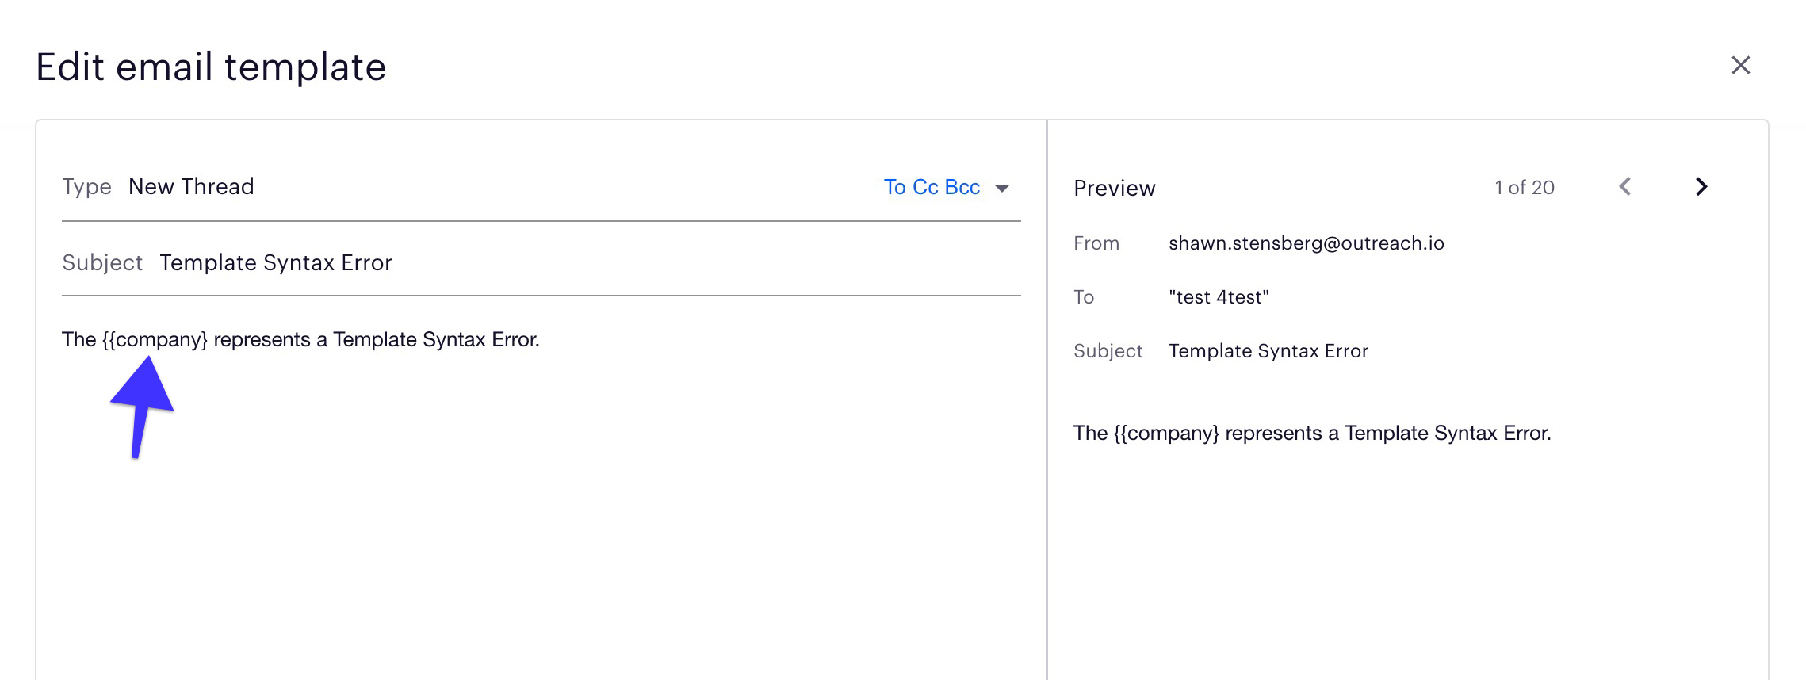
Task: Click the To Cc Bcc link
Action: click(x=932, y=187)
